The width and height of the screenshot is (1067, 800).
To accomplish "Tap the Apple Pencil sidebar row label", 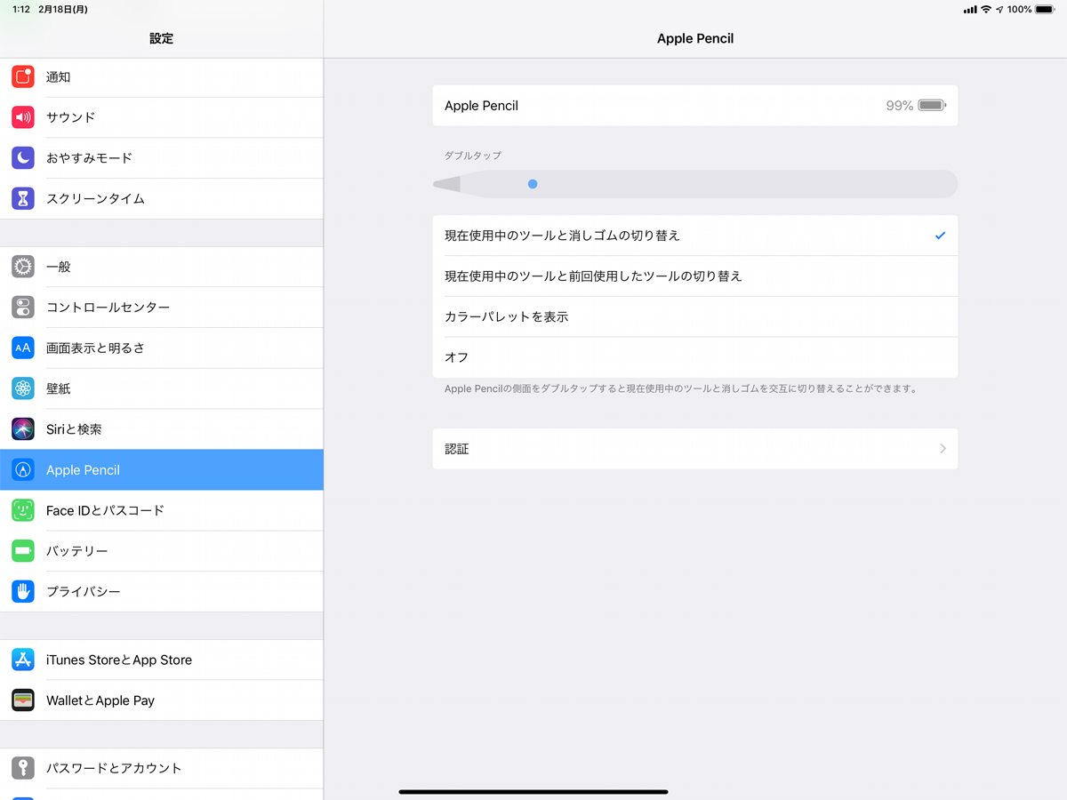I will (x=83, y=470).
